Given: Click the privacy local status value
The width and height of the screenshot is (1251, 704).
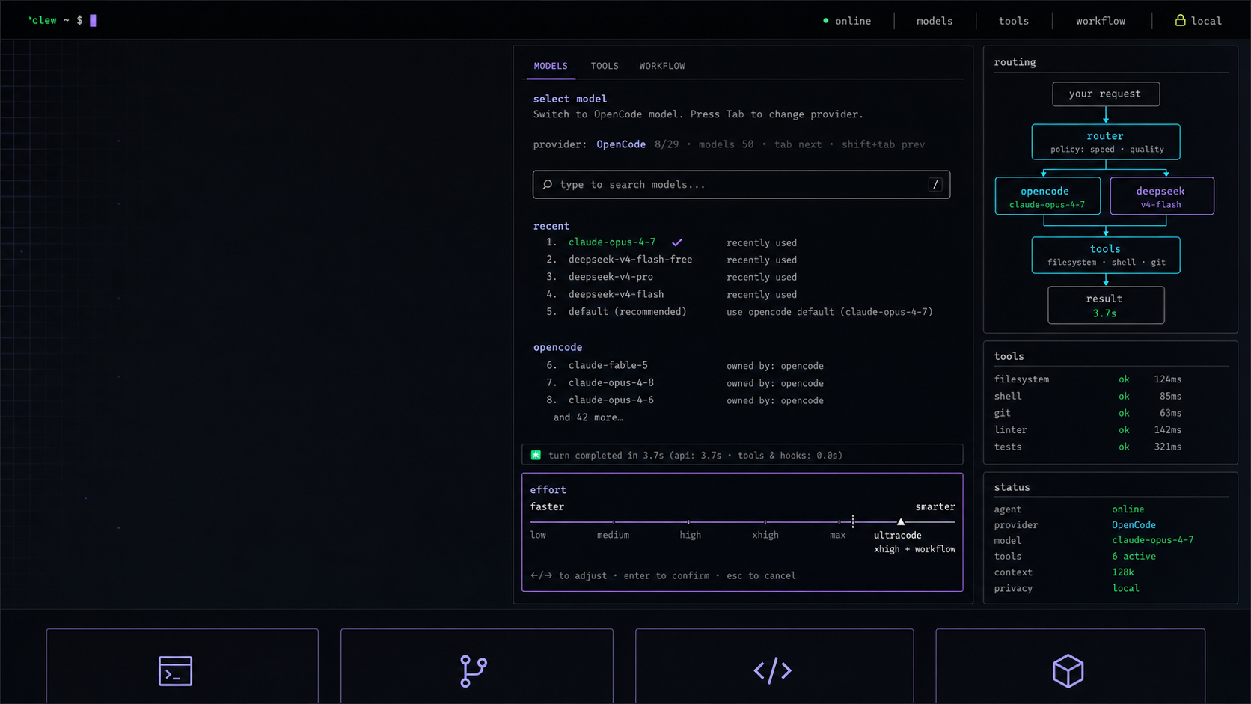Looking at the screenshot, I should [1126, 588].
